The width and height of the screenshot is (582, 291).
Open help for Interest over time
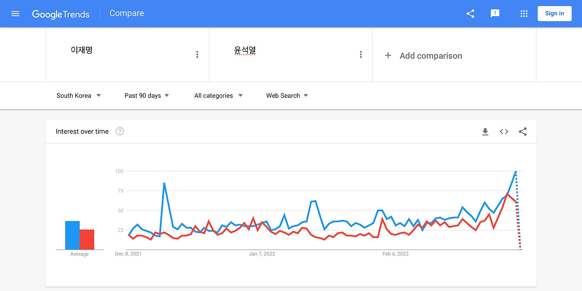pos(120,131)
